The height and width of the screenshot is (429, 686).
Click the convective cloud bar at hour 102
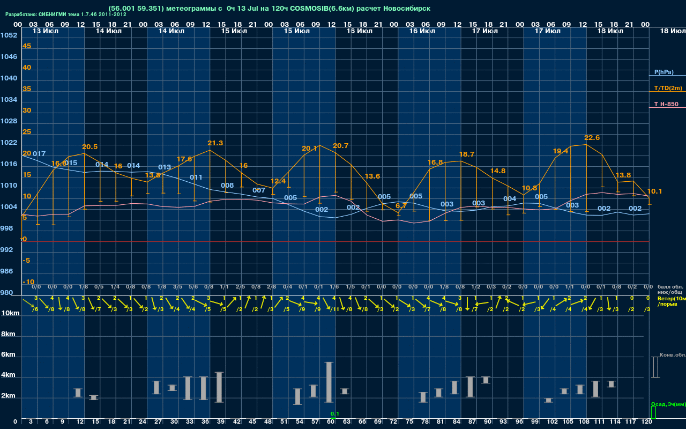(548, 400)
